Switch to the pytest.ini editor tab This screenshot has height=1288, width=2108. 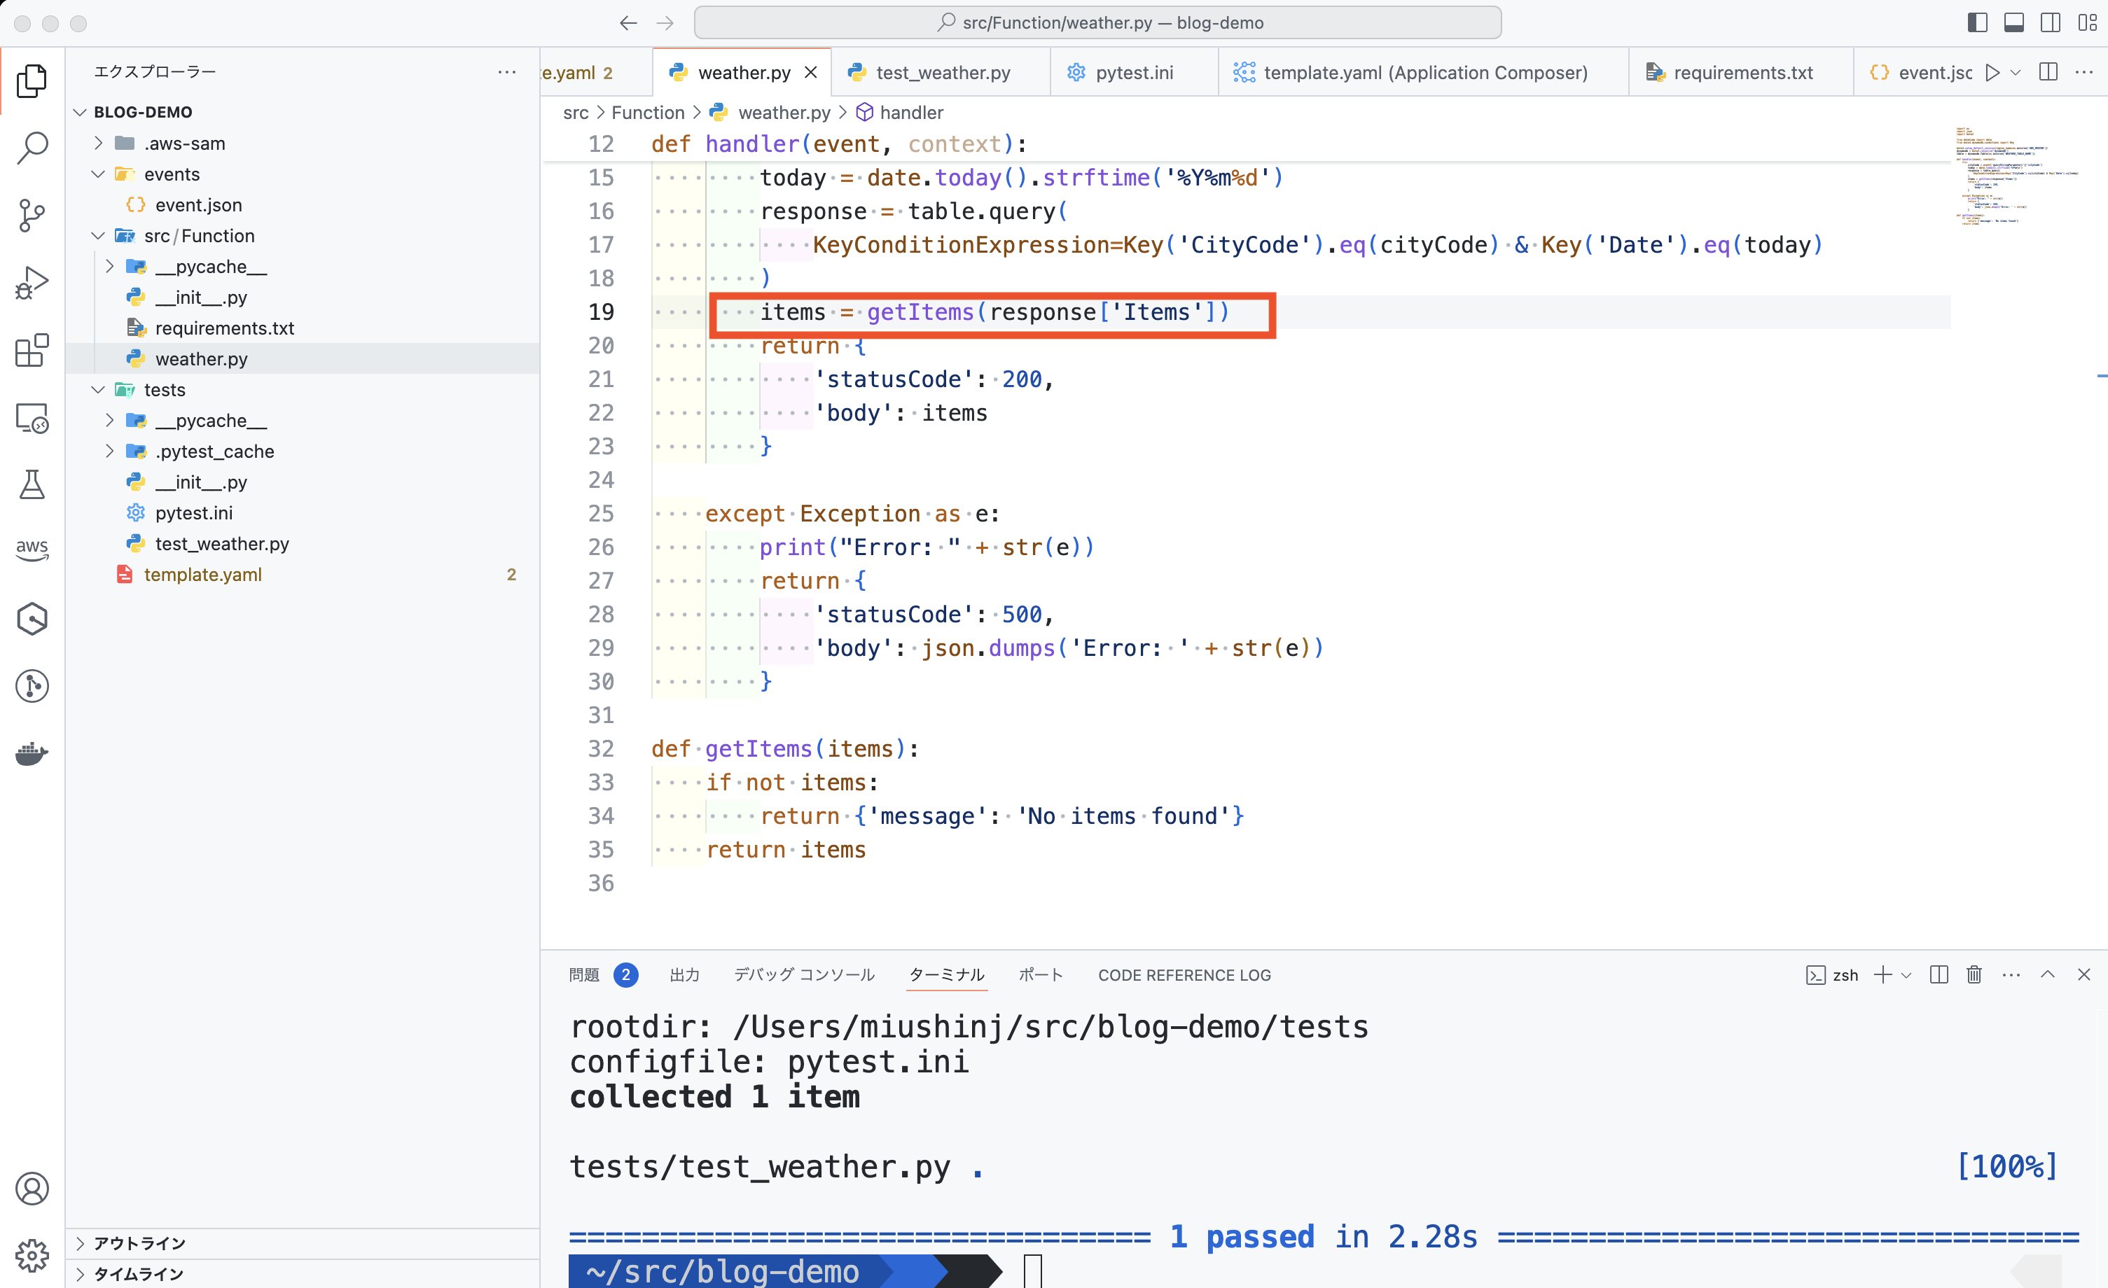pyautogui.click(x=1134, y=73)
